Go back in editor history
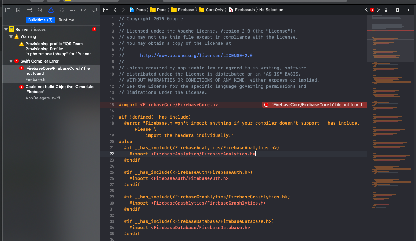 [115, 10]
